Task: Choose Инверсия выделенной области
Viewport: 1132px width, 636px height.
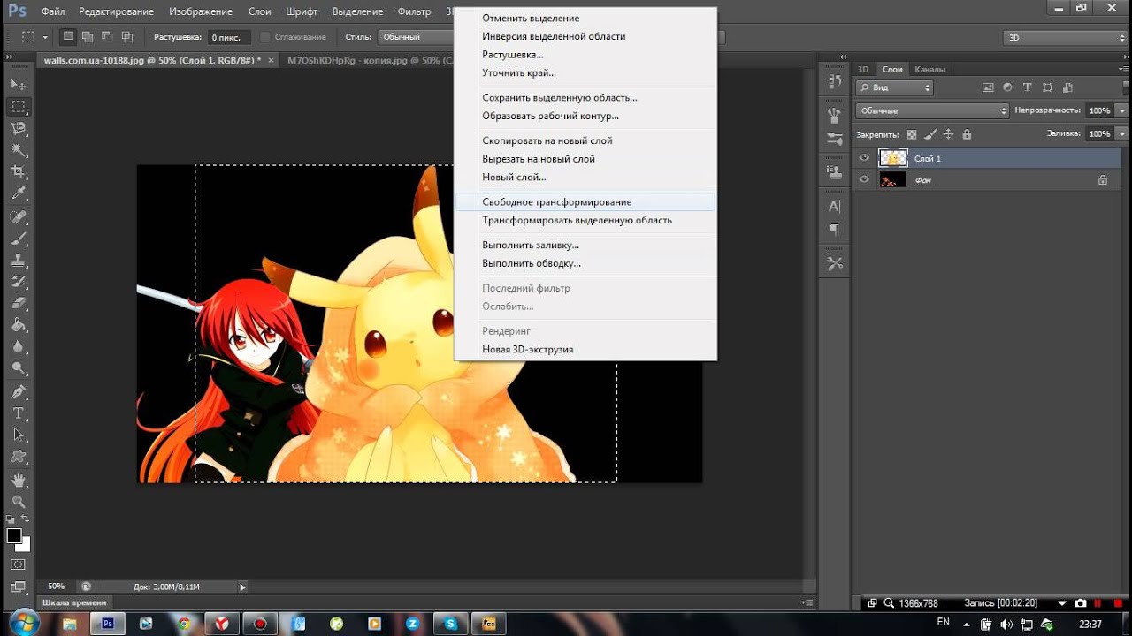Action: [585, 36]
